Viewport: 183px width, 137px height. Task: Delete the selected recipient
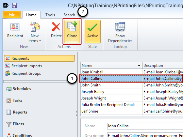[x=56, y=30]
